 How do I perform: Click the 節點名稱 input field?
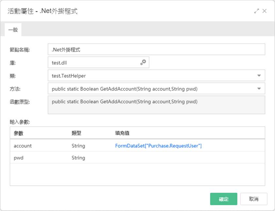[x=156, y=49]
